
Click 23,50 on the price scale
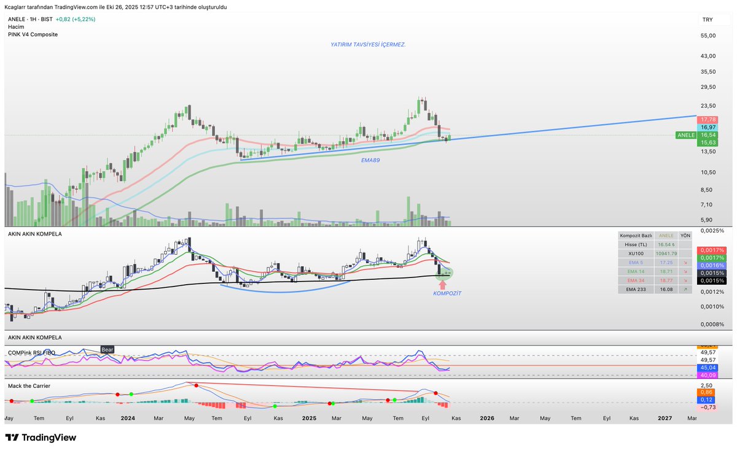tap(708, 106)
